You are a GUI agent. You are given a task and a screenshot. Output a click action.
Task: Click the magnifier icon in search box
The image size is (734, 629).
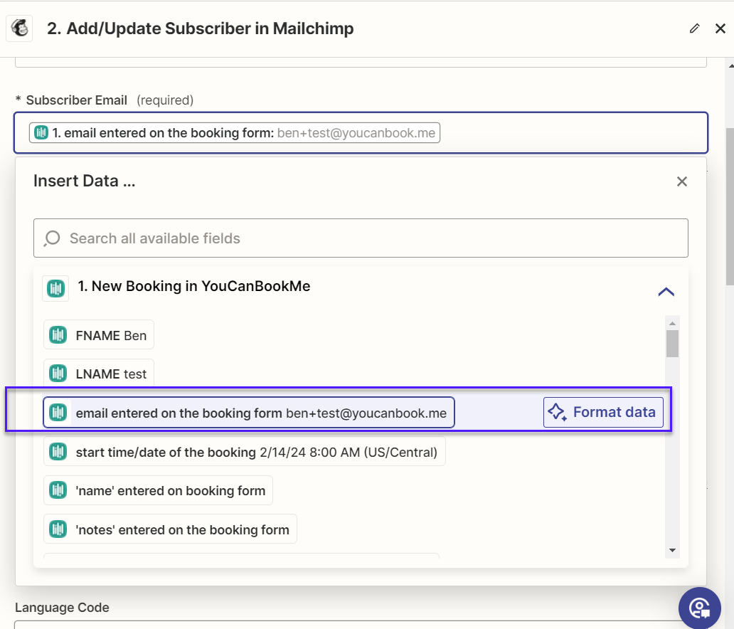pyautogui.click(x=52, y=238)
